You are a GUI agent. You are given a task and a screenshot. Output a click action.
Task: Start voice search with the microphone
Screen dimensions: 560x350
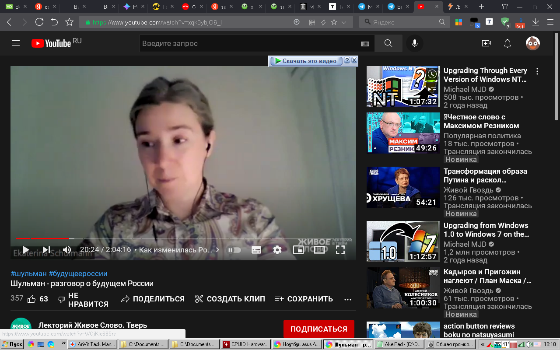[x=415, y=43]
